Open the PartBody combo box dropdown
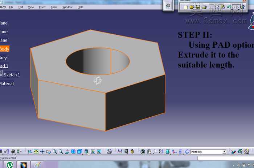The height and width of the screenshot is (168, 254). [x=224, y=152]
